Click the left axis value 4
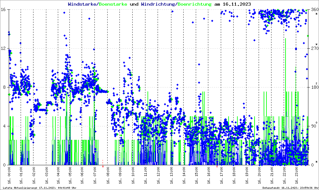The image size is (319, 190). coord(4,126)
